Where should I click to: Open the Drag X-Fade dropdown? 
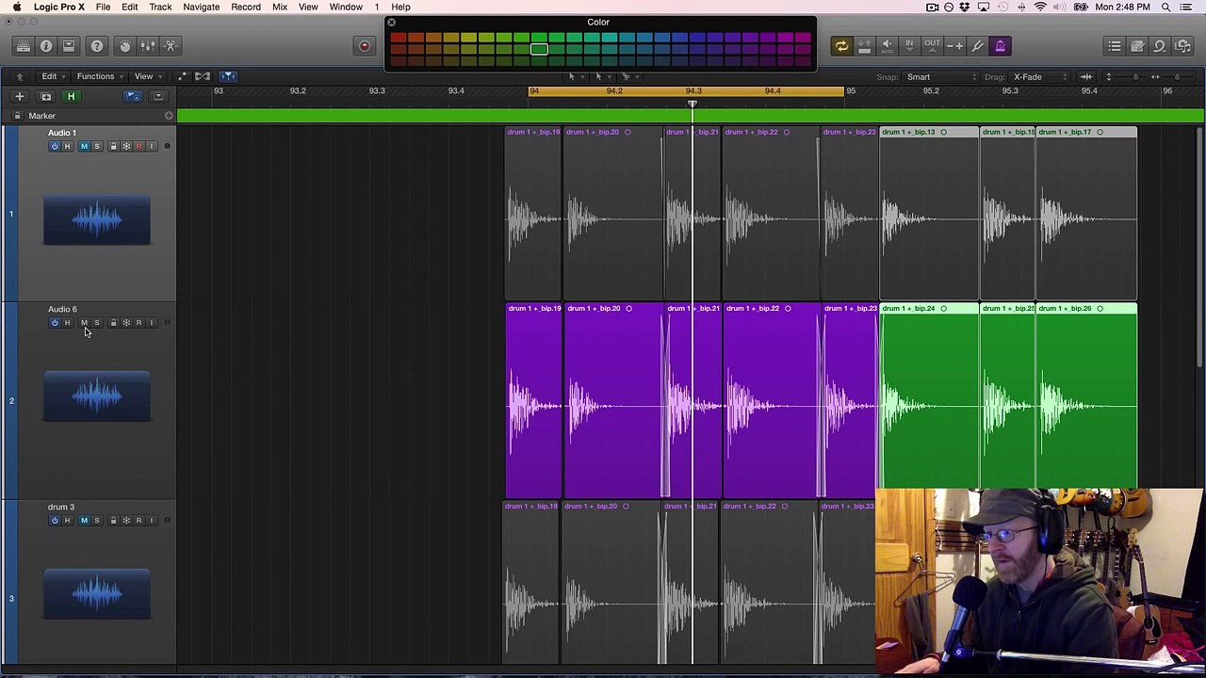[x=1040, y=77]
